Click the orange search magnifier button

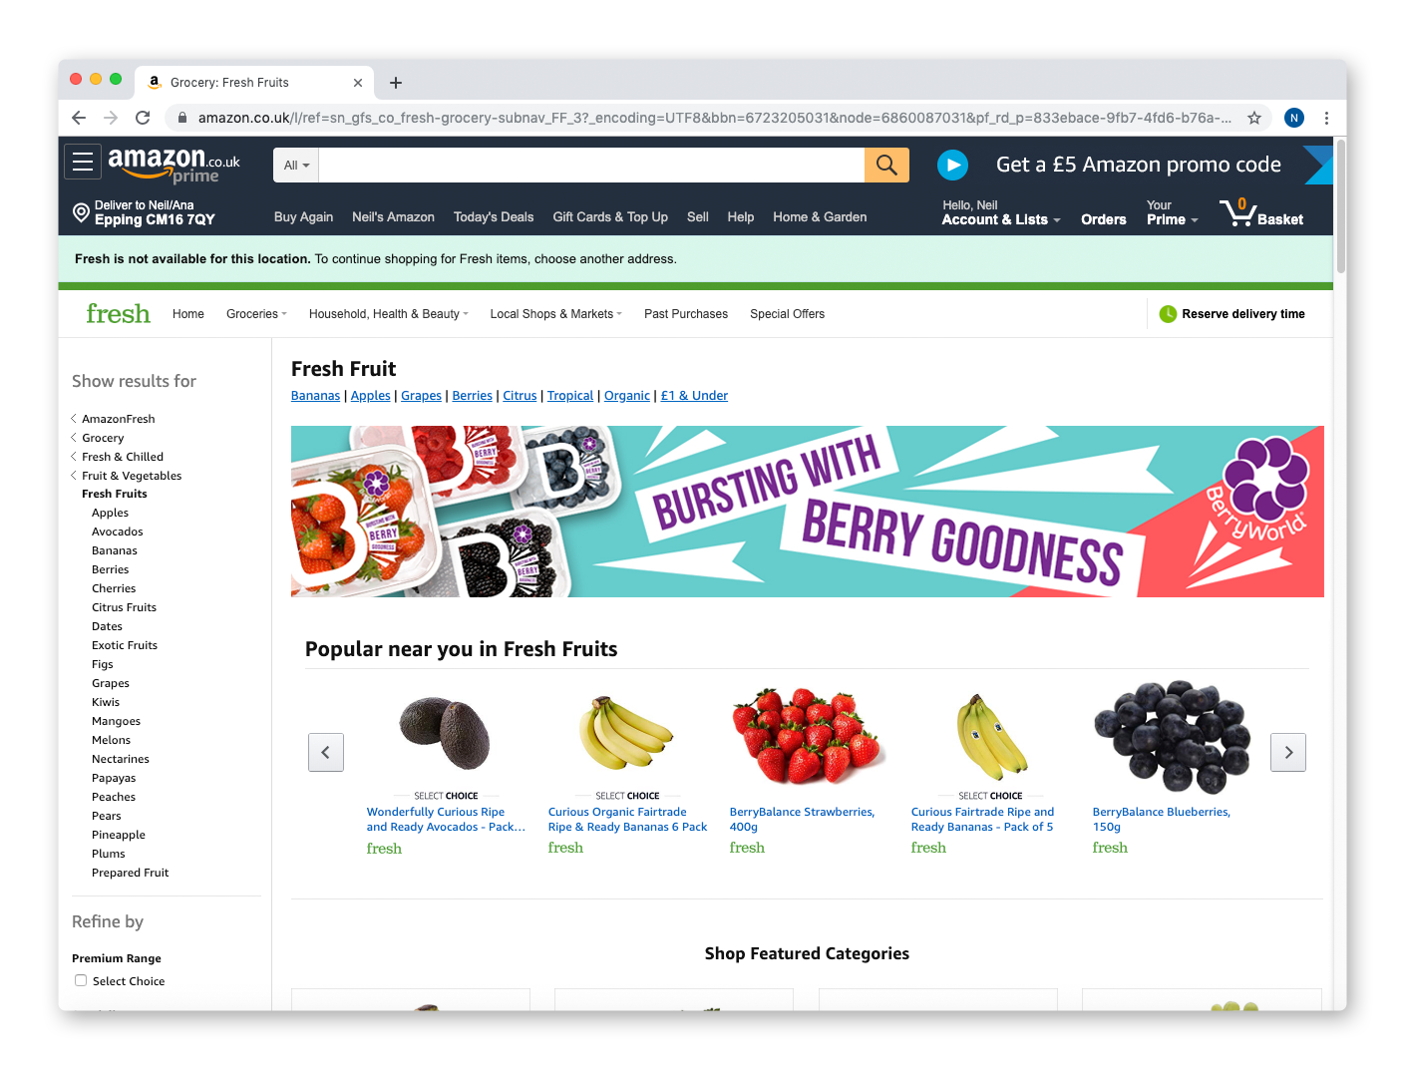point(886,165)
